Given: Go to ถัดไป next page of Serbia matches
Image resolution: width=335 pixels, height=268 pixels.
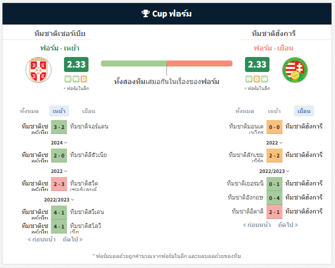Looking at the screenshot, I should click(72, 239).
